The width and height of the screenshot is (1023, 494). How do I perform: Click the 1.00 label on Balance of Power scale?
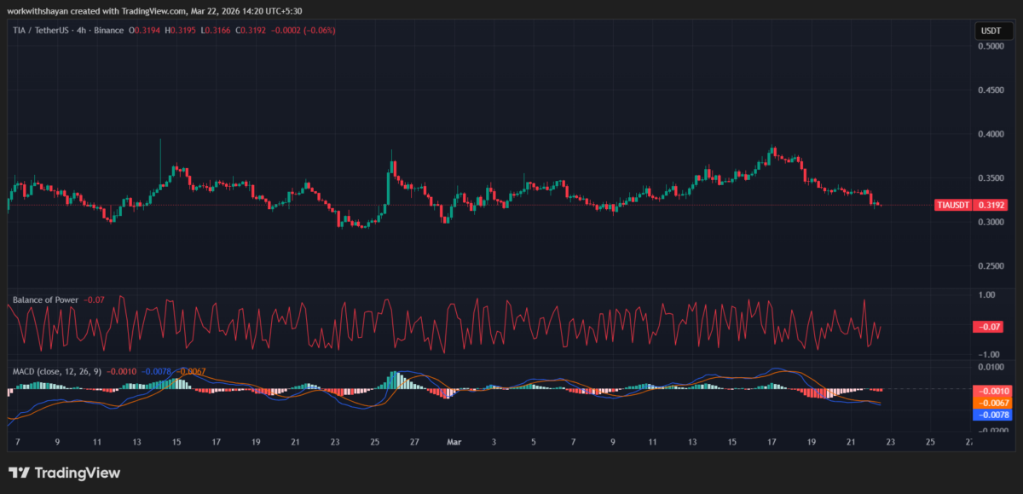click(x=987, y=293)
